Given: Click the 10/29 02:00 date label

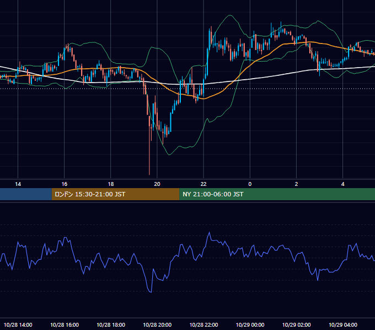Looking at the screenshot, I should point(296,324).
